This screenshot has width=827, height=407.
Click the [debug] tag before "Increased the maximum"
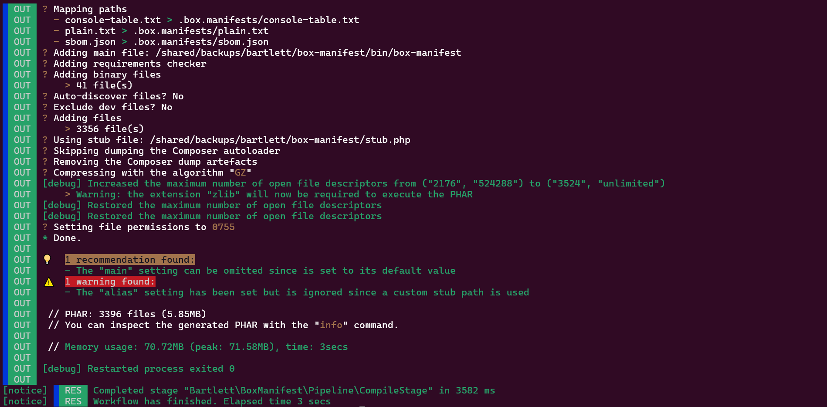coord(62,183)
